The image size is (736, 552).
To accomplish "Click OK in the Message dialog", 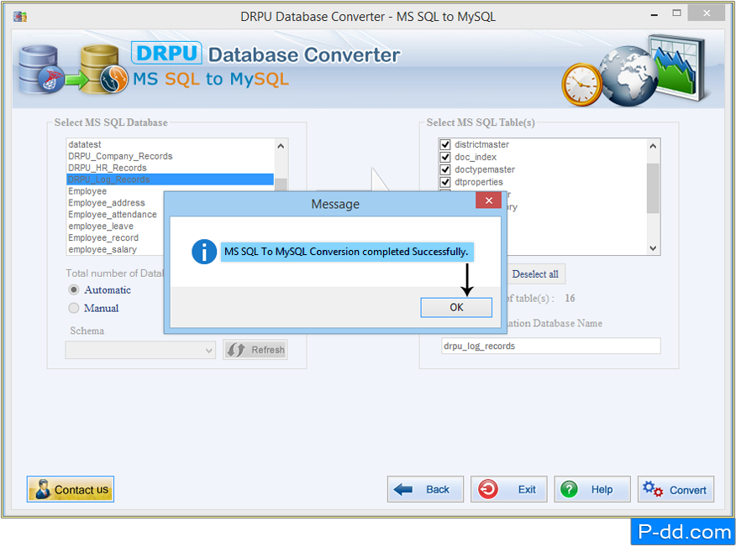I will (456, 307).
